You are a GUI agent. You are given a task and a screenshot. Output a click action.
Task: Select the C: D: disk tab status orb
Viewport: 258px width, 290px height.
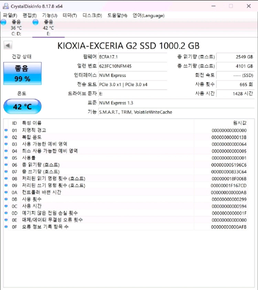[3, 22]
